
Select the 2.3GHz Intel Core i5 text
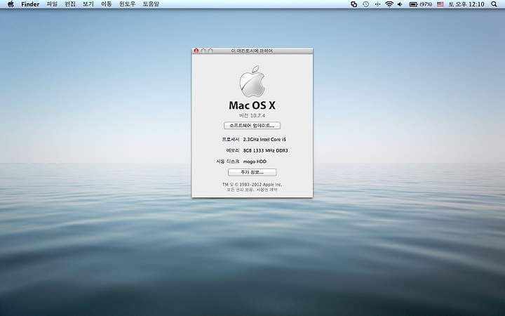pyautogui.click(x=264, y=139)
